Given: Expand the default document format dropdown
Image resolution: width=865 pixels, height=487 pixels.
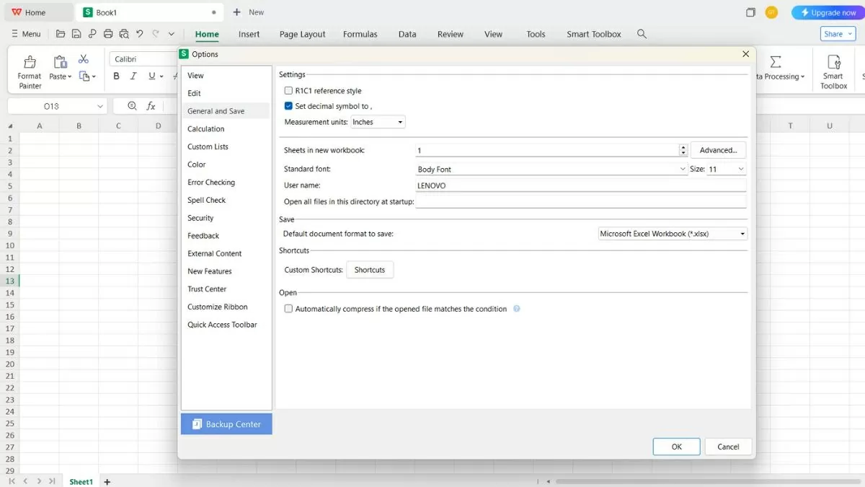Looking at the screenshot, I should pyautogui.click(x=673, y=234).
